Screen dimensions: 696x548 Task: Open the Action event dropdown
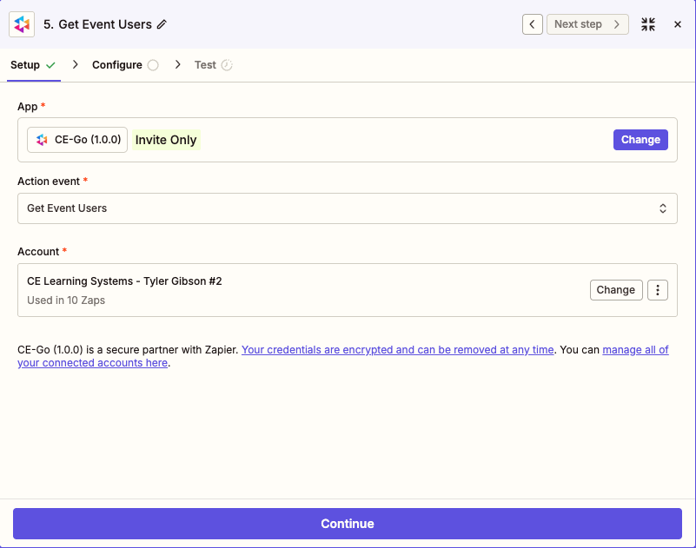pyautogui.click(x=347, y=208)
